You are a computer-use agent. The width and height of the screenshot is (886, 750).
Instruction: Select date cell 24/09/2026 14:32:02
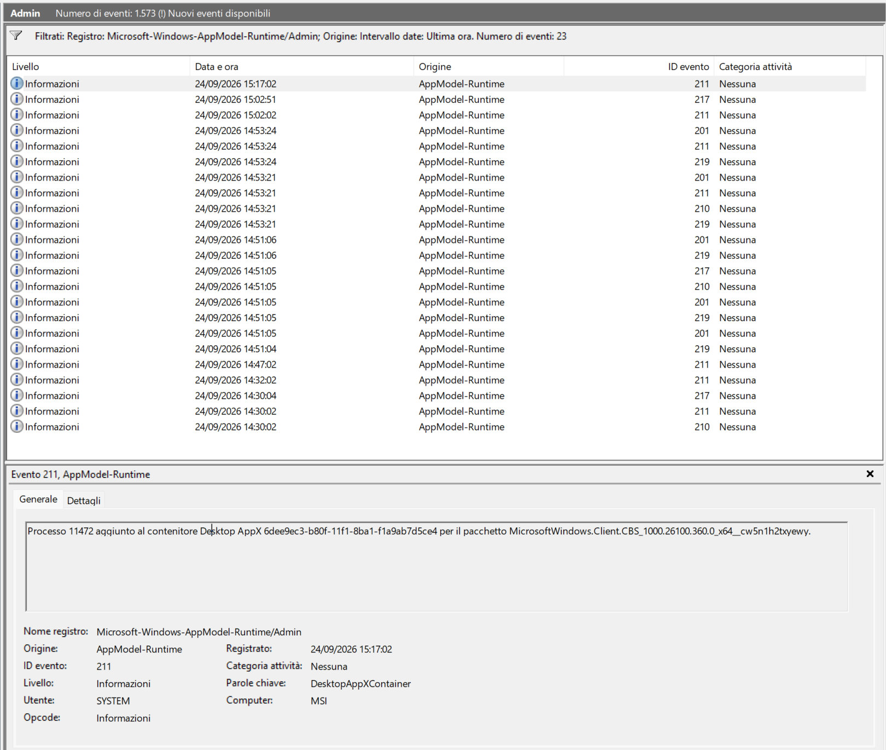236,380
